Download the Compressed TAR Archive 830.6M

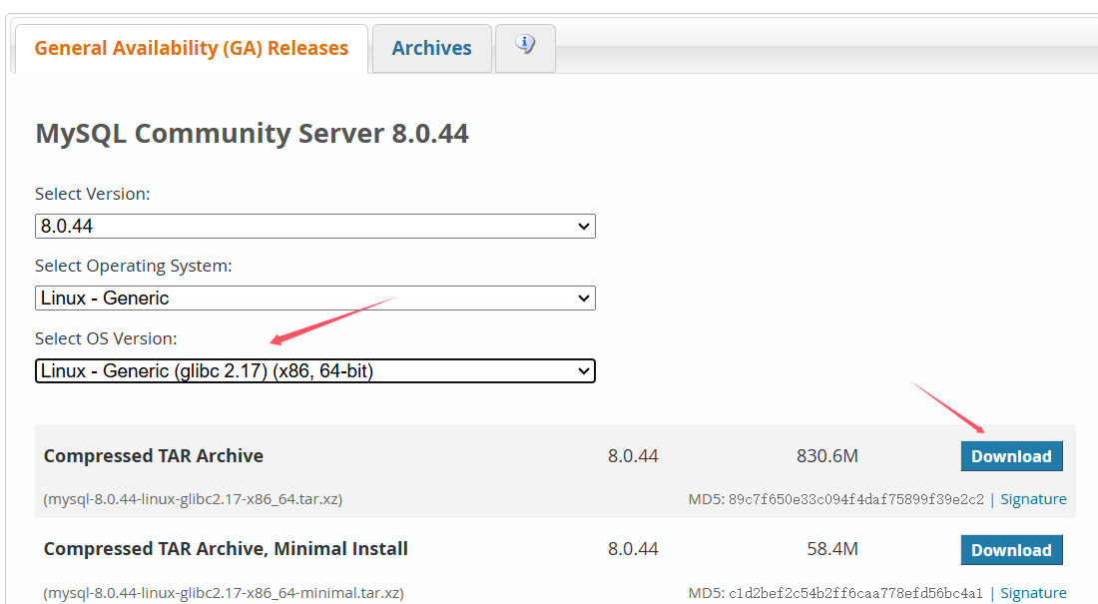tap(1011, 456)
